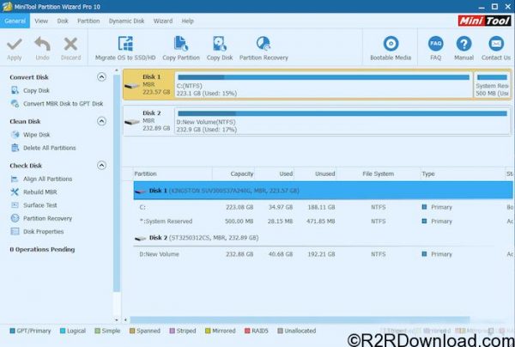515x347 pixels.
Task: Click the horizontal scrollbar under partition list
Action: click(x=300, y=320)
